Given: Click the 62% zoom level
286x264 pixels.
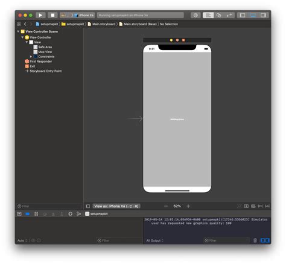Looking at the screenshot, I should point(177,206).
